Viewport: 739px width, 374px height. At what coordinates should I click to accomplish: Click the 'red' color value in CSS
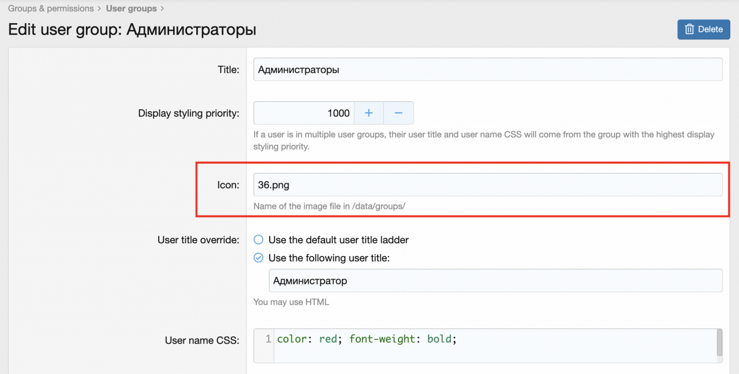click(x=328, y=339)
